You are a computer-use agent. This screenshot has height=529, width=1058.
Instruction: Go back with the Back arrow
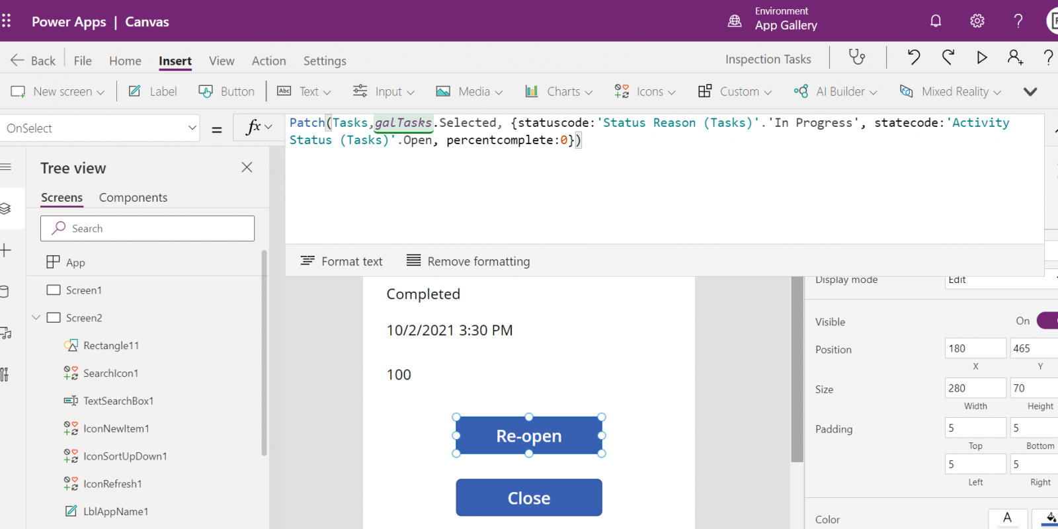click(33, 60)
